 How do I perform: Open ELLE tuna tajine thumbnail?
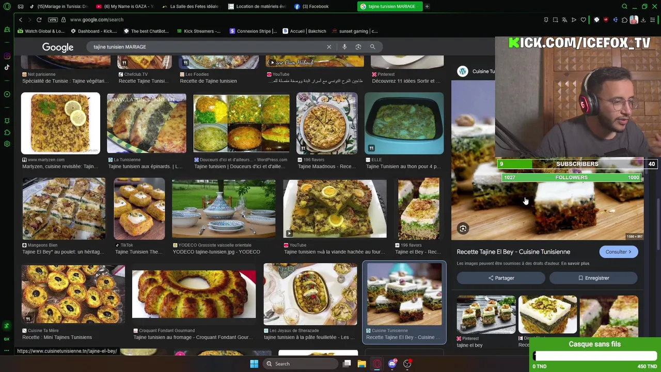pos(404,123)
